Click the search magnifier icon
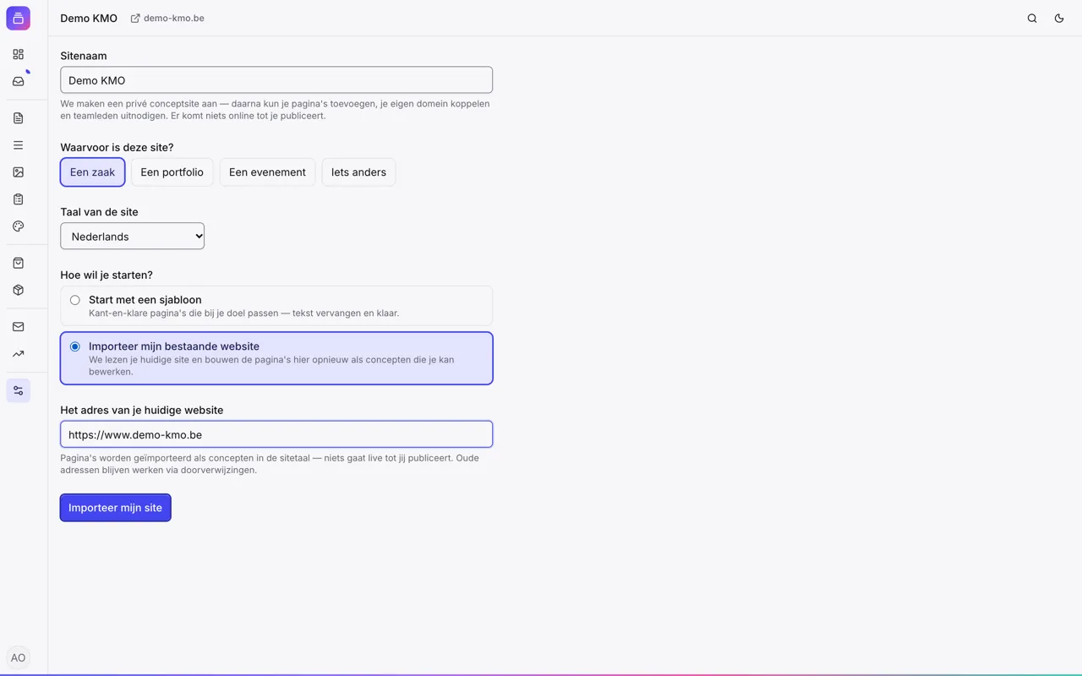The height and width of the screenshot is (676, 1082). pyautogui.click(x=1032, y=18)
